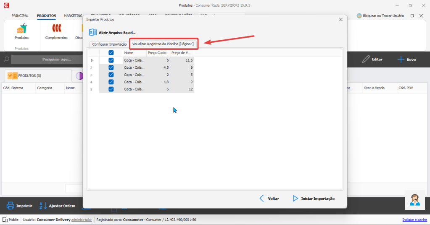430x225 pixels.
Task: Click the Voltar button
Action: (x=269, y=199)
